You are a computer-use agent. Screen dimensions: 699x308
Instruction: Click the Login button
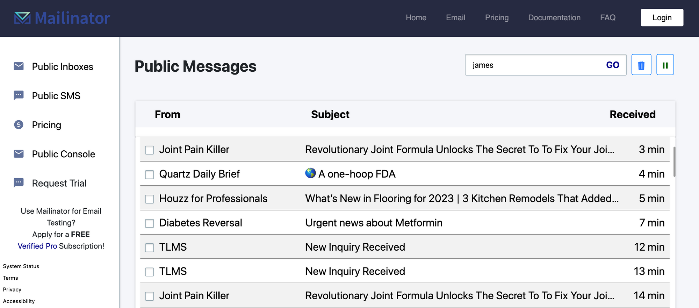pyautogui.click(x=662, y=17)
